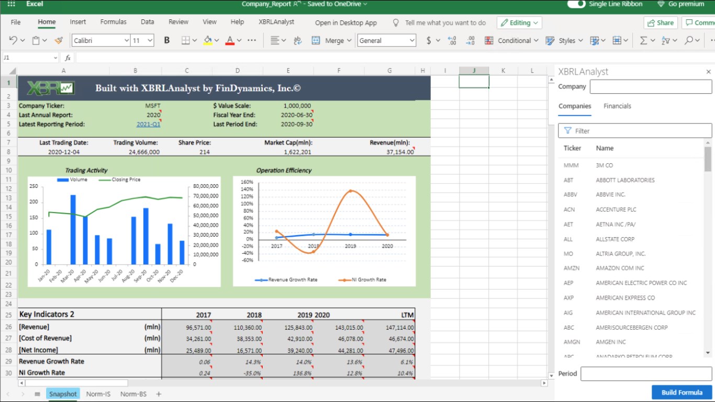Expand the Name Box dropdown
This screenshot has height=402, width=715.
[55, 58]
